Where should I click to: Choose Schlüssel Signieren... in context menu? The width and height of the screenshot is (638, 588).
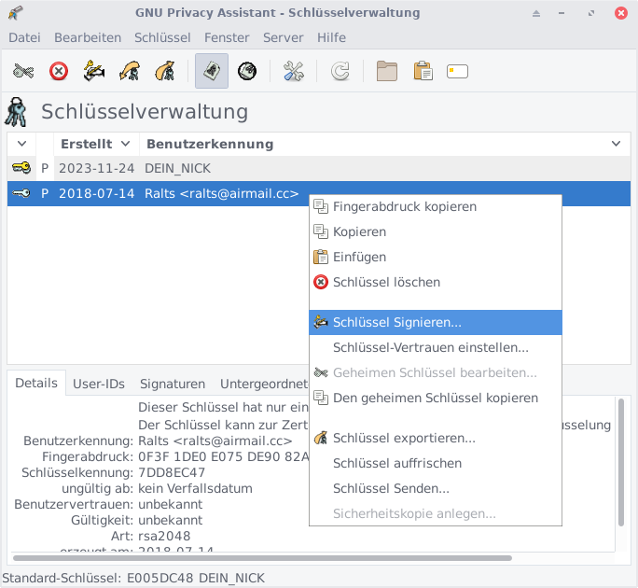(396, 323)
